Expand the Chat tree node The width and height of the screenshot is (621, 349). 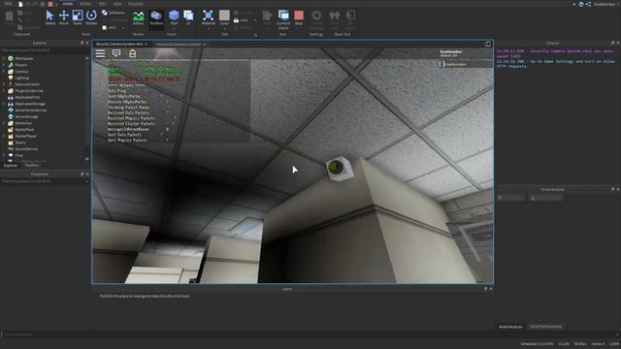pos(4,155)
